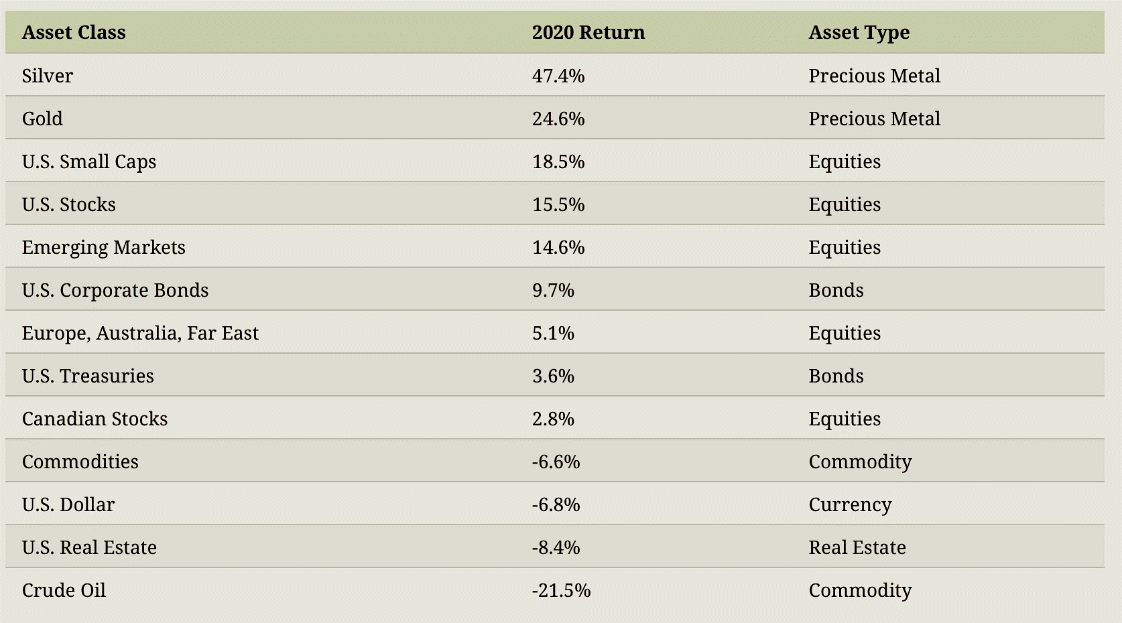This screenshot has width=1122, height=623.
Task: Click the U.S. Dollar row label
Action: click(68, 504)
